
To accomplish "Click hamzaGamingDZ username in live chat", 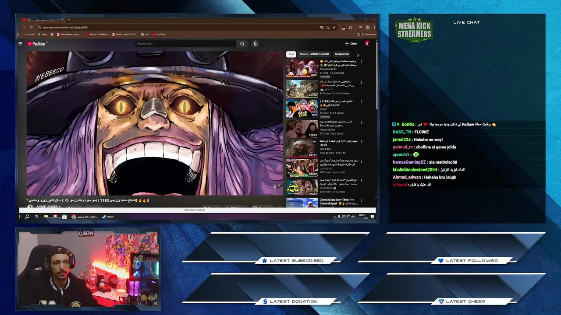I will 409,162.
